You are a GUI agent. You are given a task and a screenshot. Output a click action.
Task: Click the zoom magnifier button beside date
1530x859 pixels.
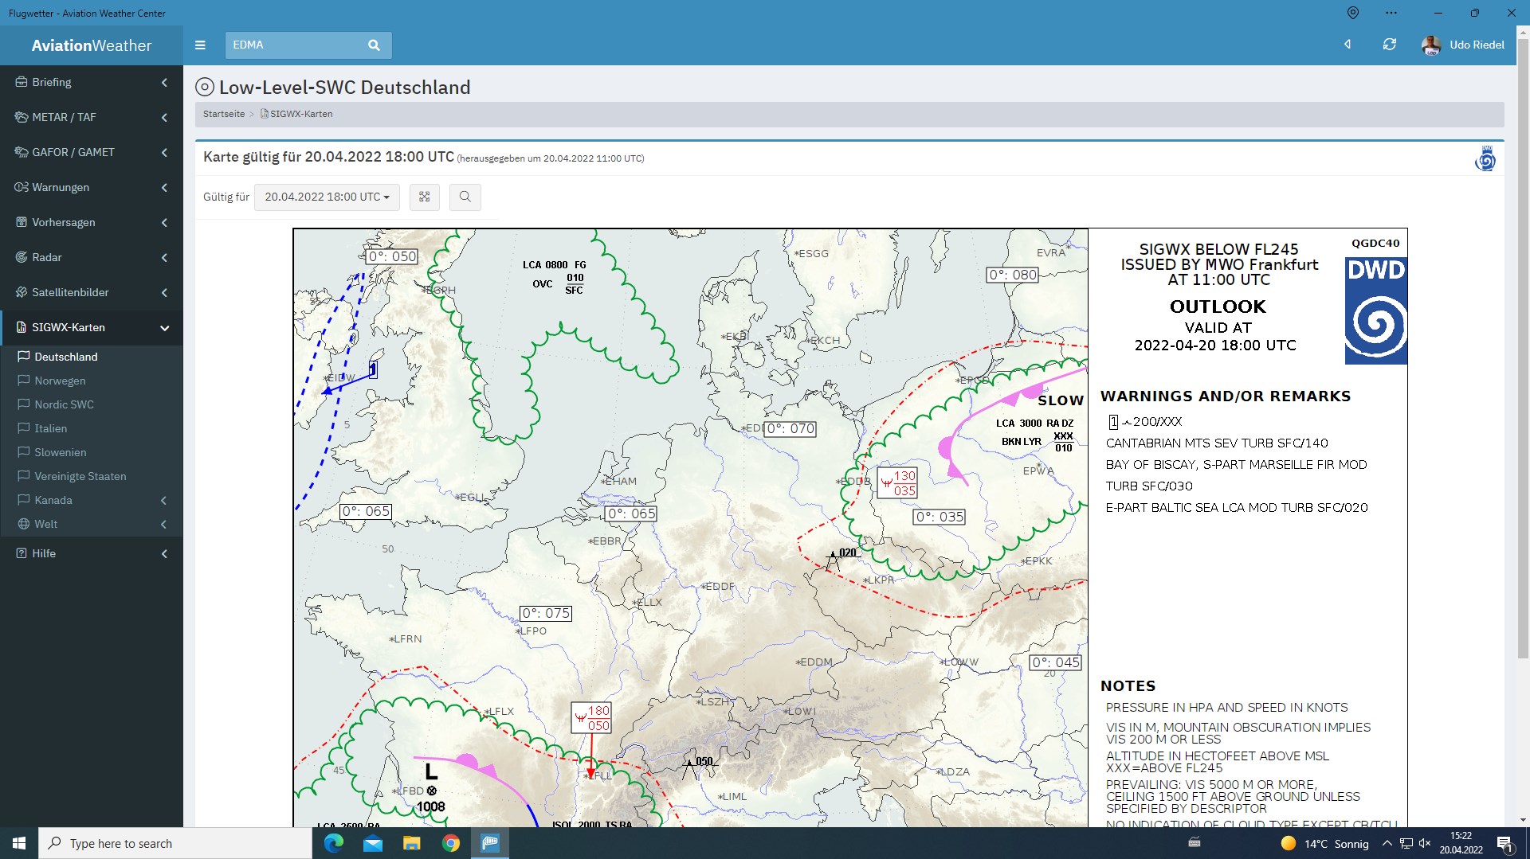click(x=465, y=197)
